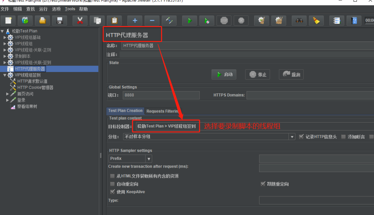Click the Type input field
374x215 pixels.
[317, 200]
